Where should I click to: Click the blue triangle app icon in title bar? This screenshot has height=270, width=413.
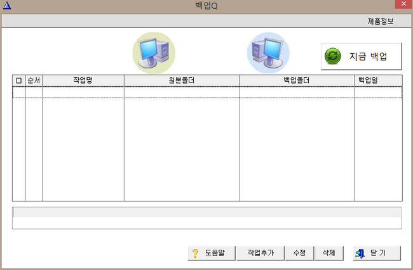point(7,6)
